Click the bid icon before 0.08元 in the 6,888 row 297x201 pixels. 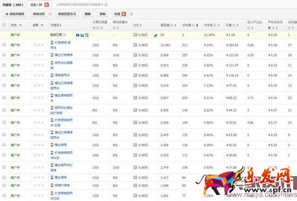point(135,76)
